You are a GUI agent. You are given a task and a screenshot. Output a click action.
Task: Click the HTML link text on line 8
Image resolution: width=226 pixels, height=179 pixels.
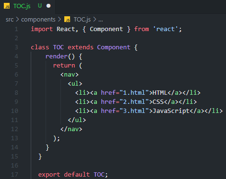click(x=160, y=93)
